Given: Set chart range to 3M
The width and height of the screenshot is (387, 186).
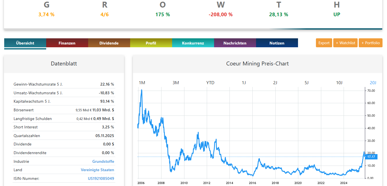Looking at the screenshot, I should pyautogui.click(x=175, y=83).
